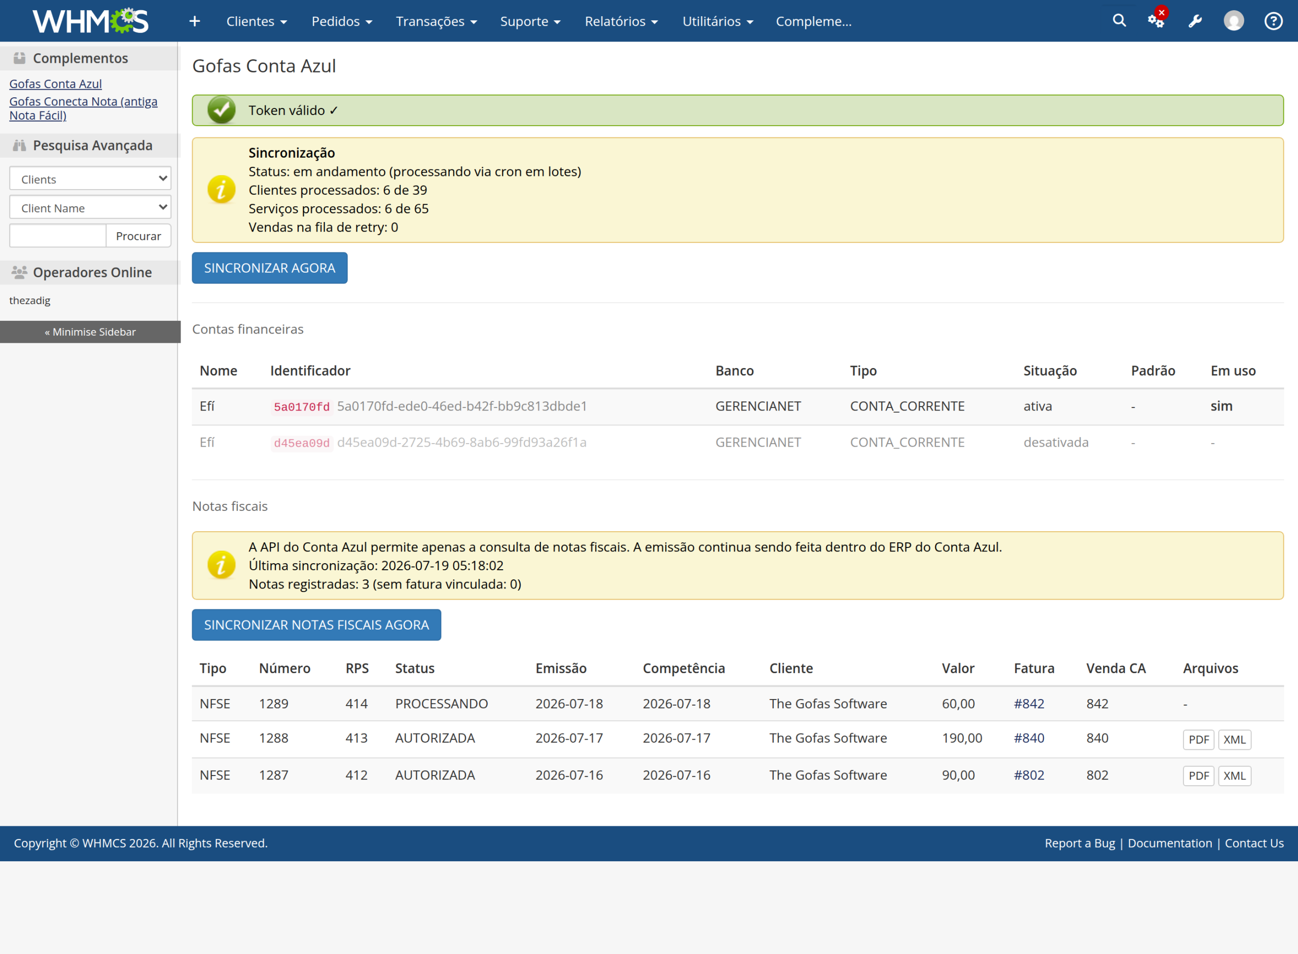
Task: Click the Complementos sidebar icon
Action: click(20, 58)
